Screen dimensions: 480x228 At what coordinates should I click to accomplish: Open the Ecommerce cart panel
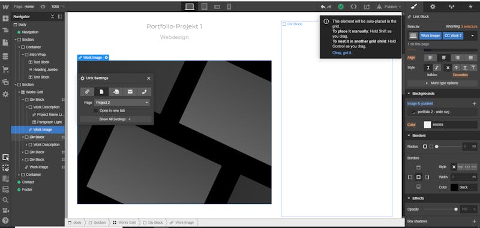coord(5,69)
